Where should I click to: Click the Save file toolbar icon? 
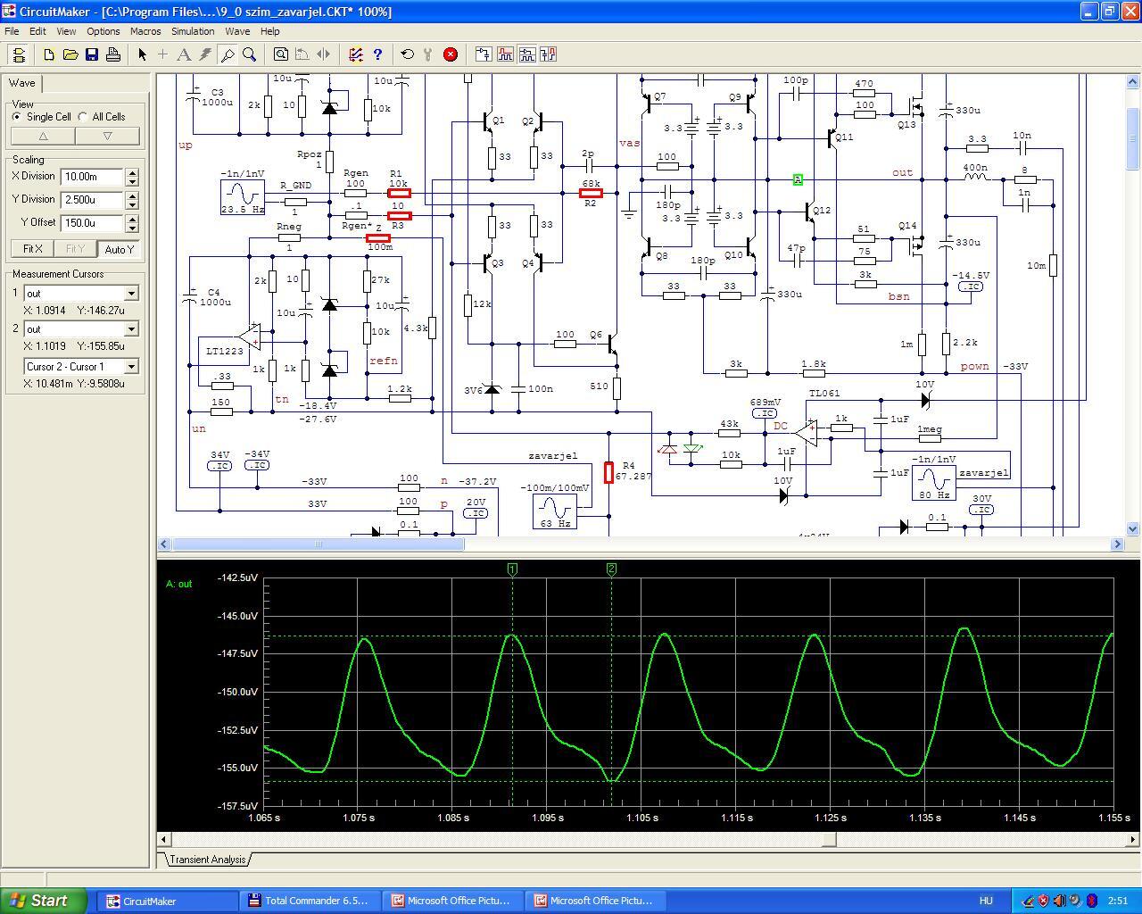(92, 54)
